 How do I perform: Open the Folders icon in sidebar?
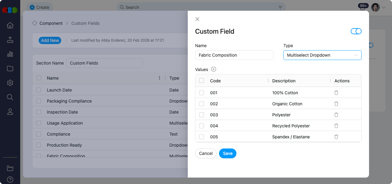pos(10,68)
